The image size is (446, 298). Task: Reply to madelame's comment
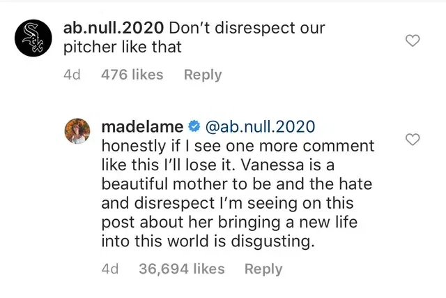click(x=263, y=269)
